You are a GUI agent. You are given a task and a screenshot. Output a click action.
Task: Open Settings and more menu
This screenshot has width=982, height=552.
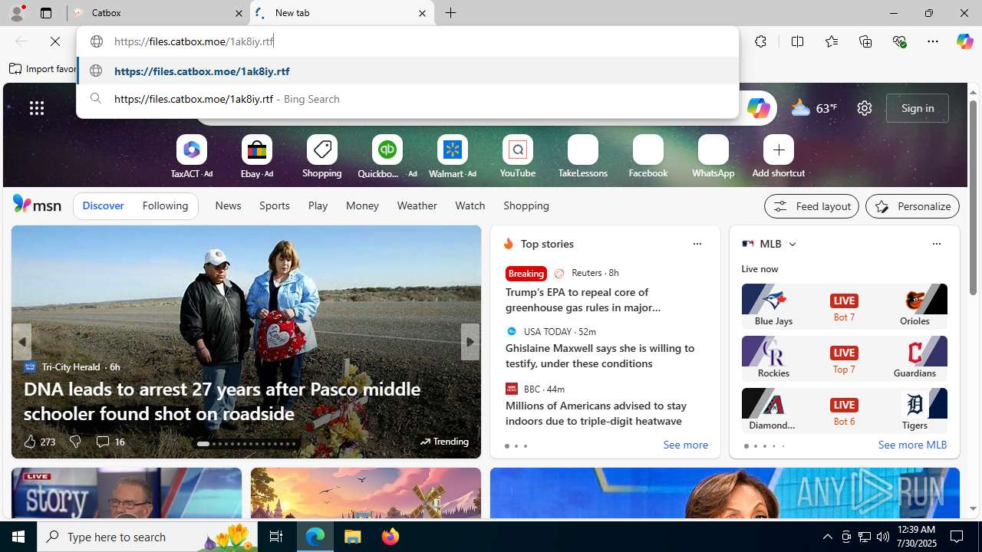pyautogui.click(x=933, y=41)
